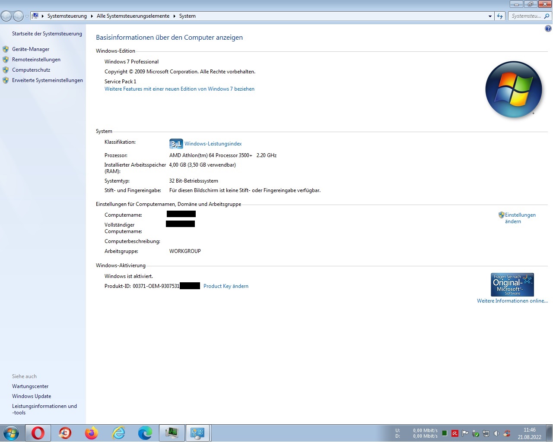Open Weitere Informationen online
Image resolution: width=553 pixels, height=442 pixels.
click(512, 301)
